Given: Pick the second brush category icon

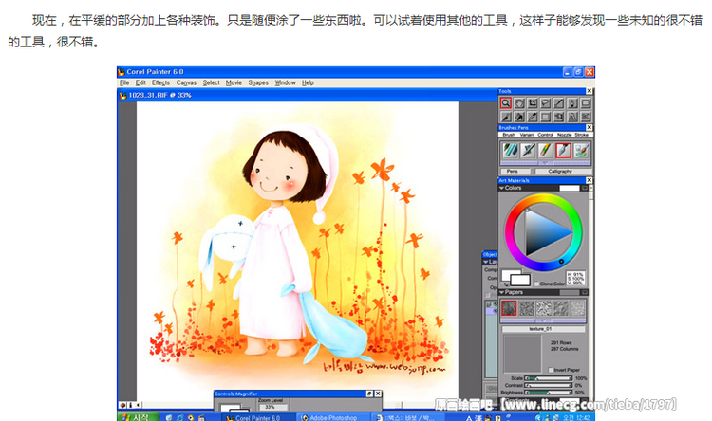Looking at the screenshot, I should coord(528,150).
